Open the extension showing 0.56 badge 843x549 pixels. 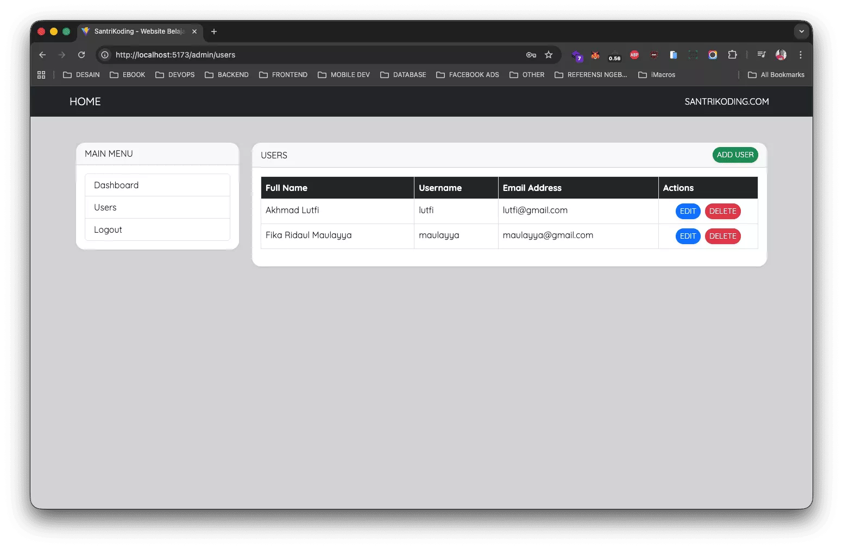pyautogui.click(x=614, y=55)
